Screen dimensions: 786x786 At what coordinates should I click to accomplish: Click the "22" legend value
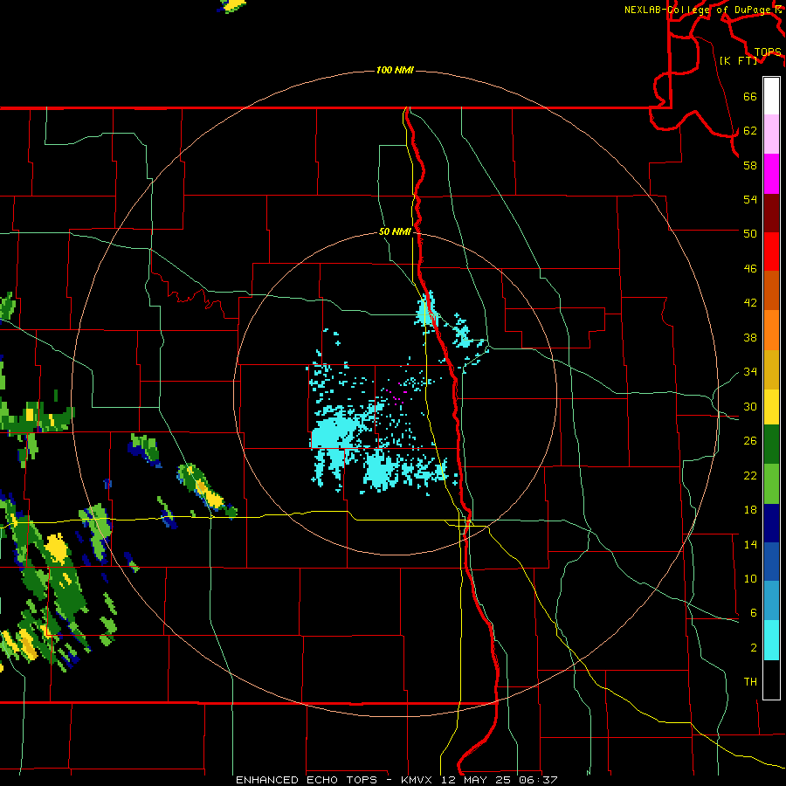click(x=750, y=475)
